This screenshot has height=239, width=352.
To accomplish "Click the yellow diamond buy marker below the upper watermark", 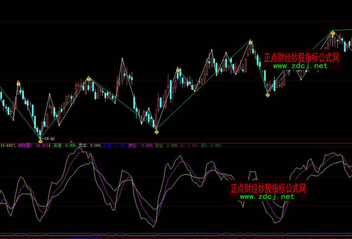I will (x=268, y=95).
